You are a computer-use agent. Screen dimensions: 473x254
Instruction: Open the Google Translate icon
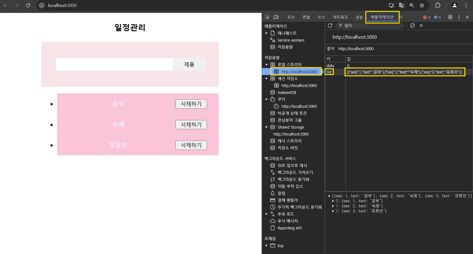coord(402,5)
